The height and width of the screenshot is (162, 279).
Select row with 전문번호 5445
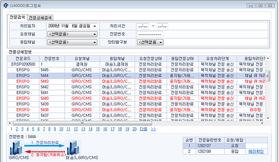click(x=136, y=70)
